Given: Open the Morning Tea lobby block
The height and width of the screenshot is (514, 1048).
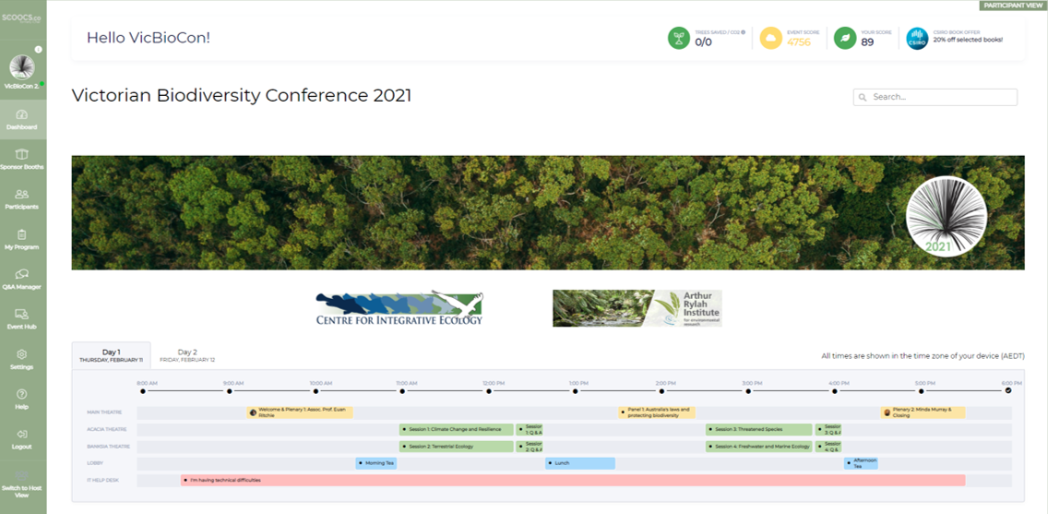Looking at the screenshot, I should click(x=376, y=463).
